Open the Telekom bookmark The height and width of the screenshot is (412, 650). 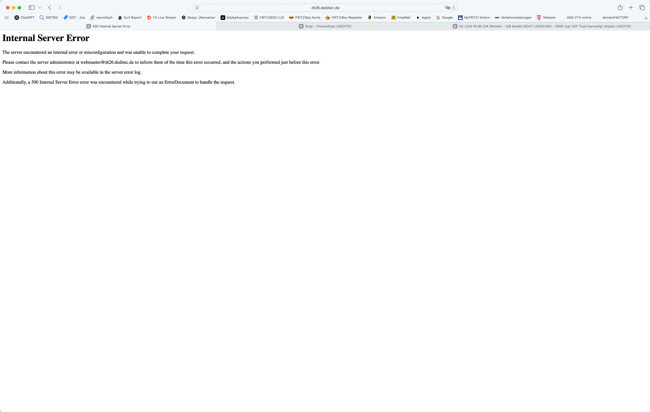coord(546,18)
